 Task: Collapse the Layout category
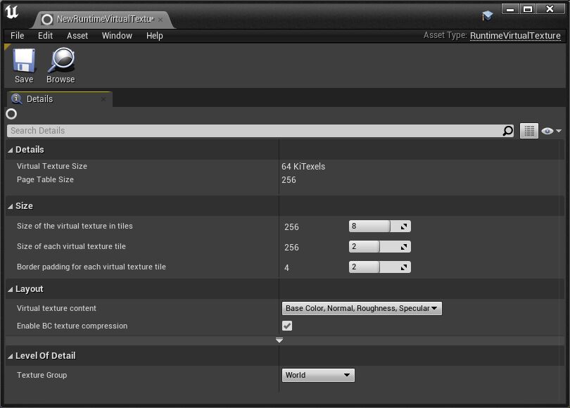(10, 290)
